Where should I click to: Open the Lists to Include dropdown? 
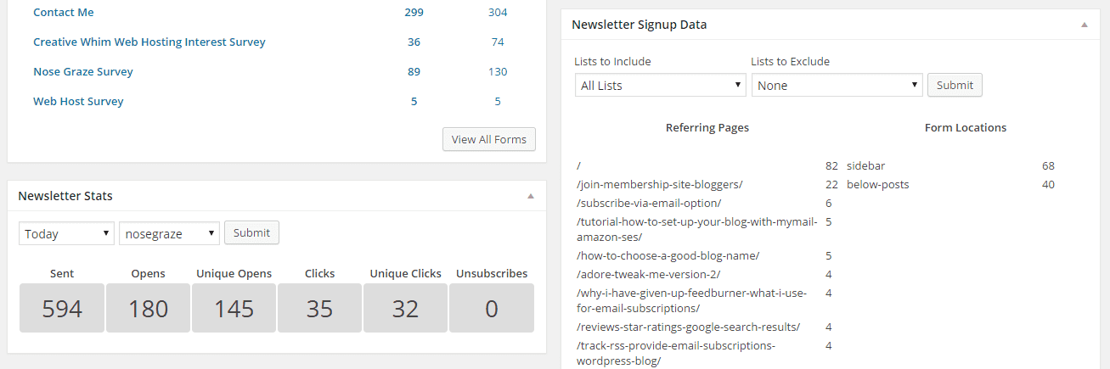[660, 86]
